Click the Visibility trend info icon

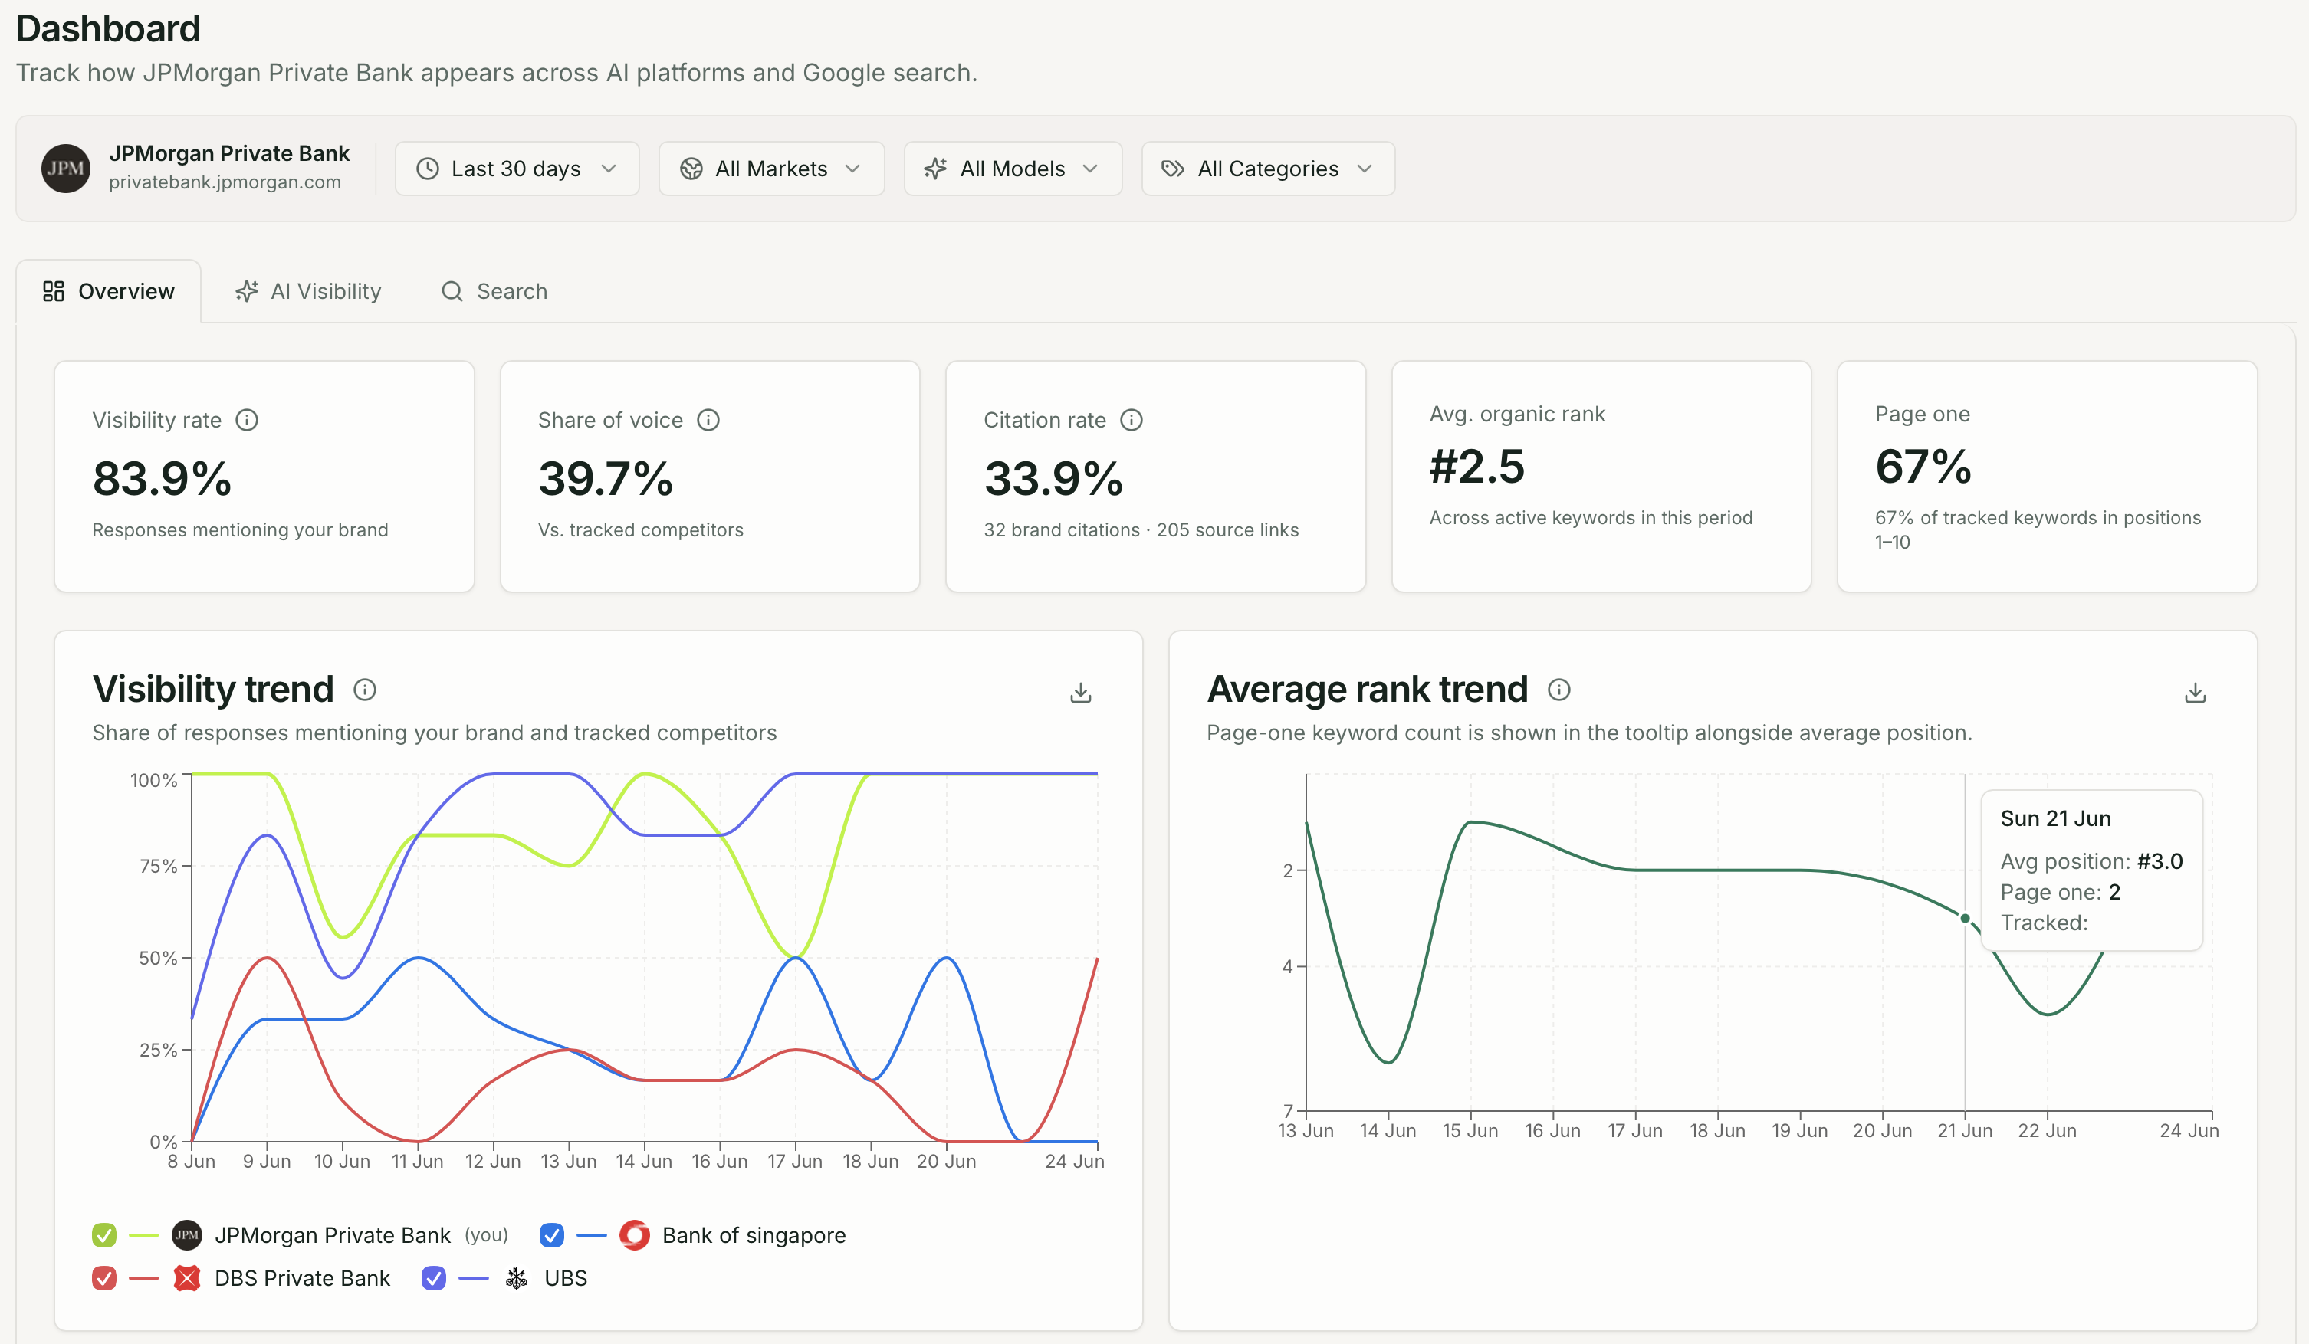pyautogui.click(x=365, y=690)
